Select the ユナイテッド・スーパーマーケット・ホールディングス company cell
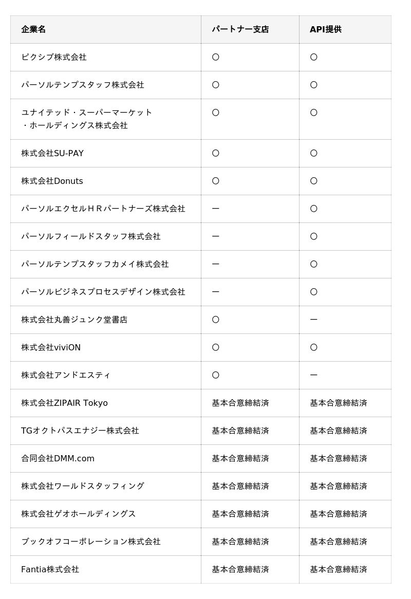Viewport: 411px width, 599px height. [x=86, y=119]
